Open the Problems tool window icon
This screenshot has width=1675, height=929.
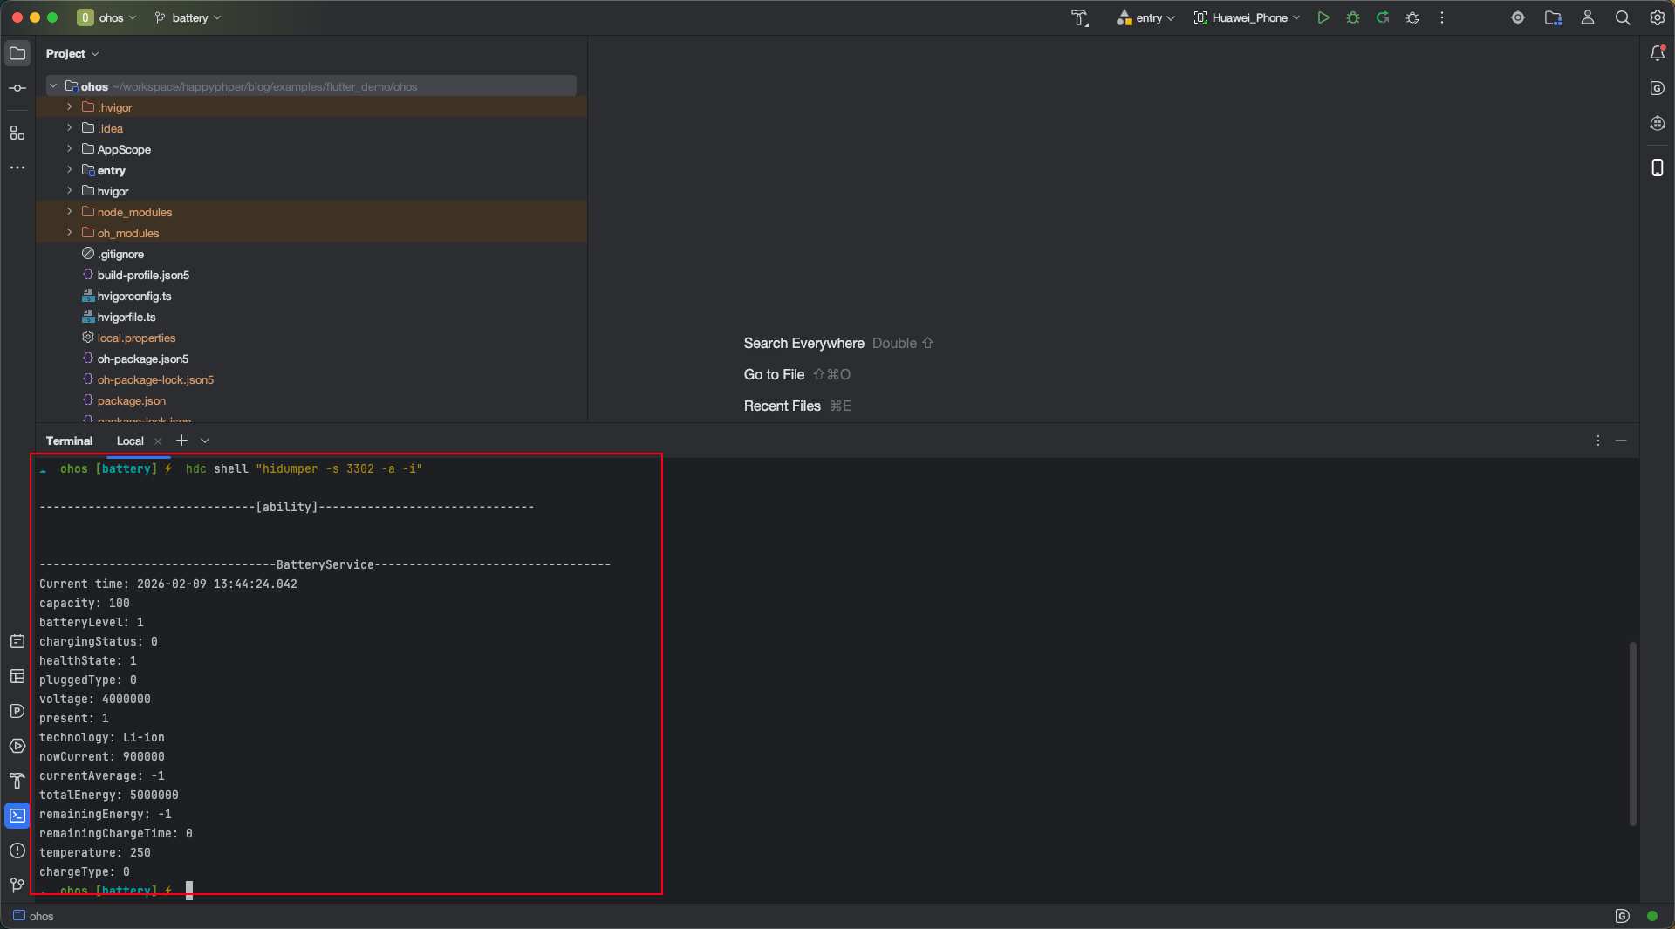point(17,850)
